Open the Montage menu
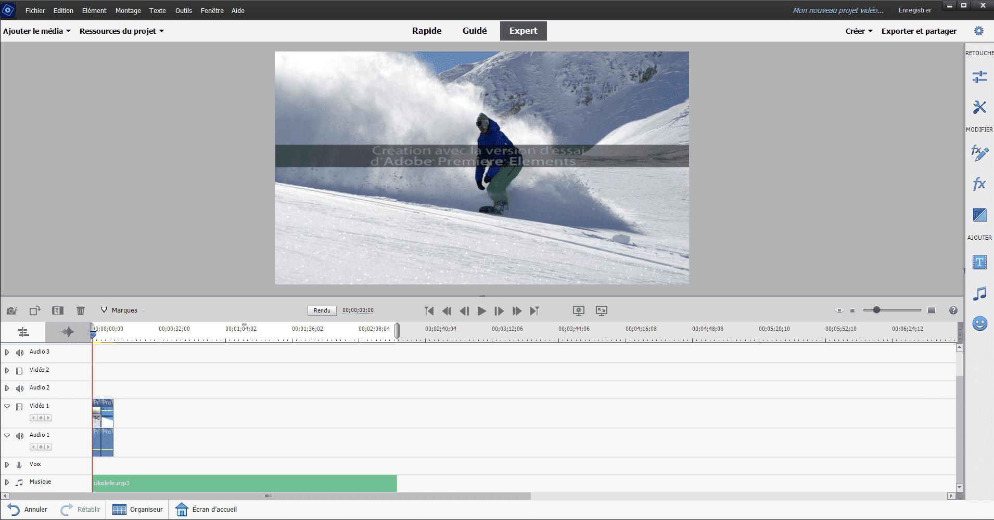Screen dimensions: 994x520 pyautogui.click(x=128, y=10)
